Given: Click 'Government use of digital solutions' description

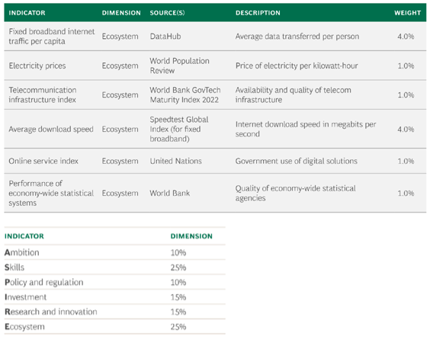Looking at the screenshot, I should point(296,161).
